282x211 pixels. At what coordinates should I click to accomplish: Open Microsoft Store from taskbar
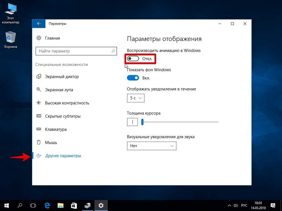click(x=74, y=206)
